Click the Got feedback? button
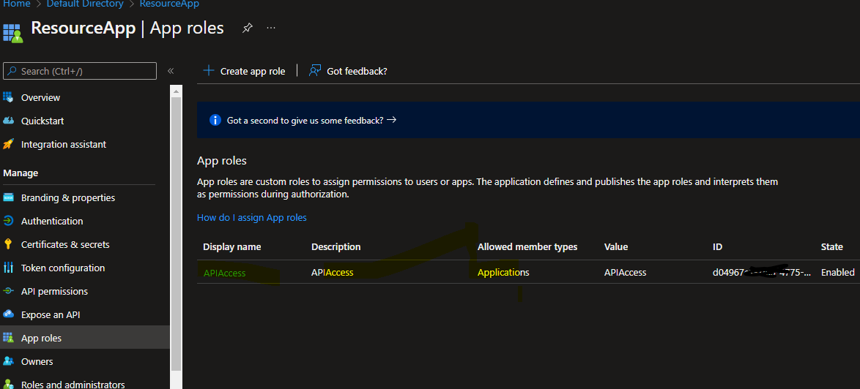 tap(348, 71)
